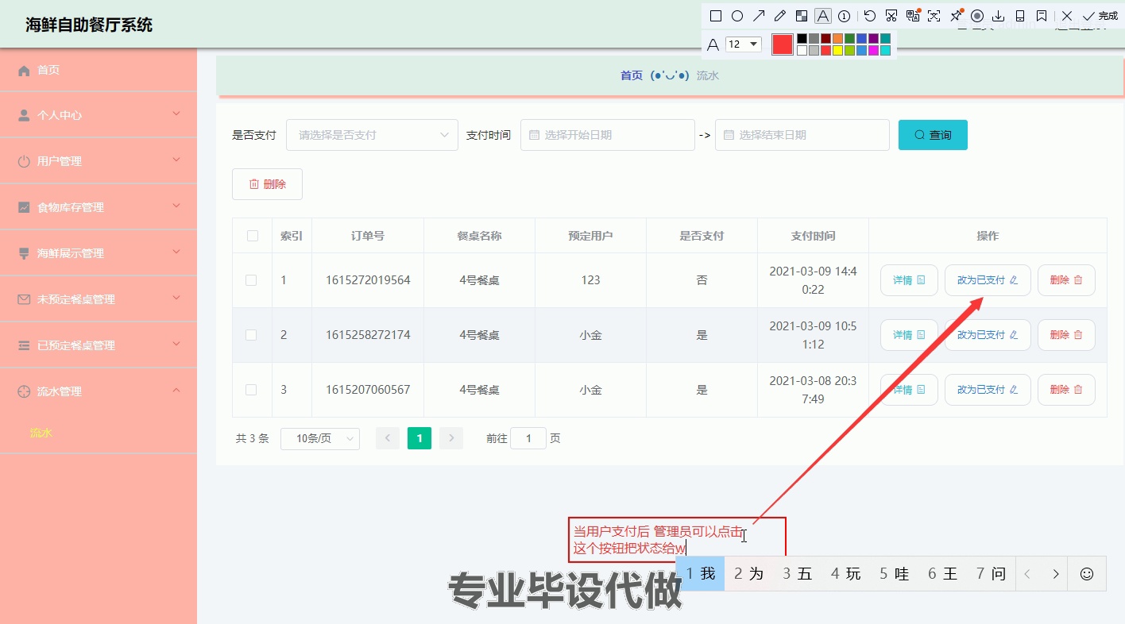
Task: Open 详情 for order 1615272019564
Action: pos(909,280)
